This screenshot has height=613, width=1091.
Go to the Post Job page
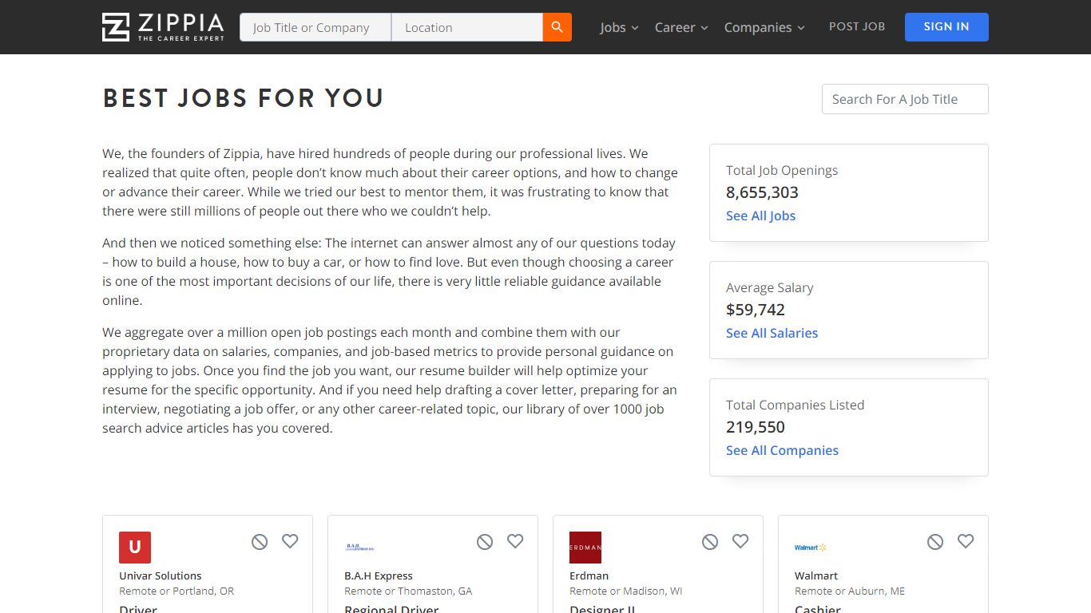tap(857, 26)
